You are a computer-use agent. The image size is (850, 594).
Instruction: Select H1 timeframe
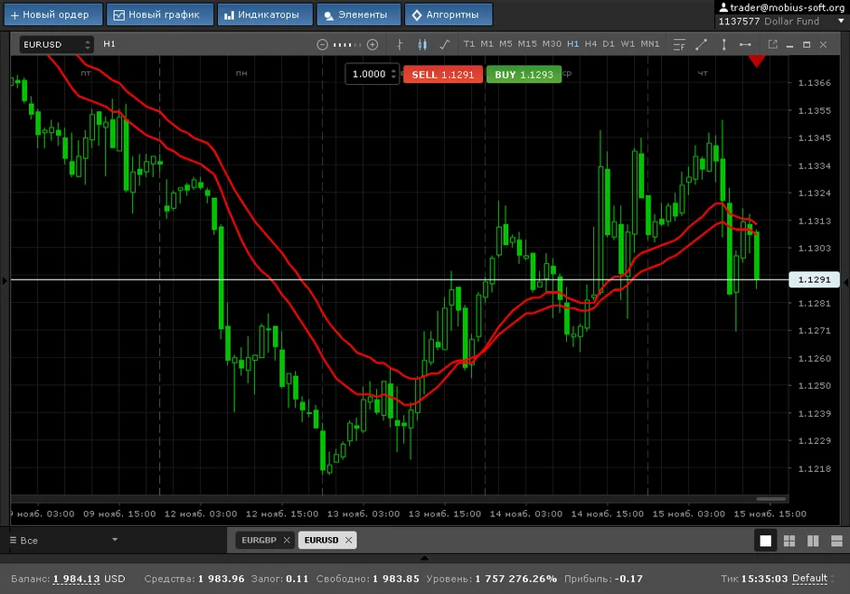pos(573,44)
